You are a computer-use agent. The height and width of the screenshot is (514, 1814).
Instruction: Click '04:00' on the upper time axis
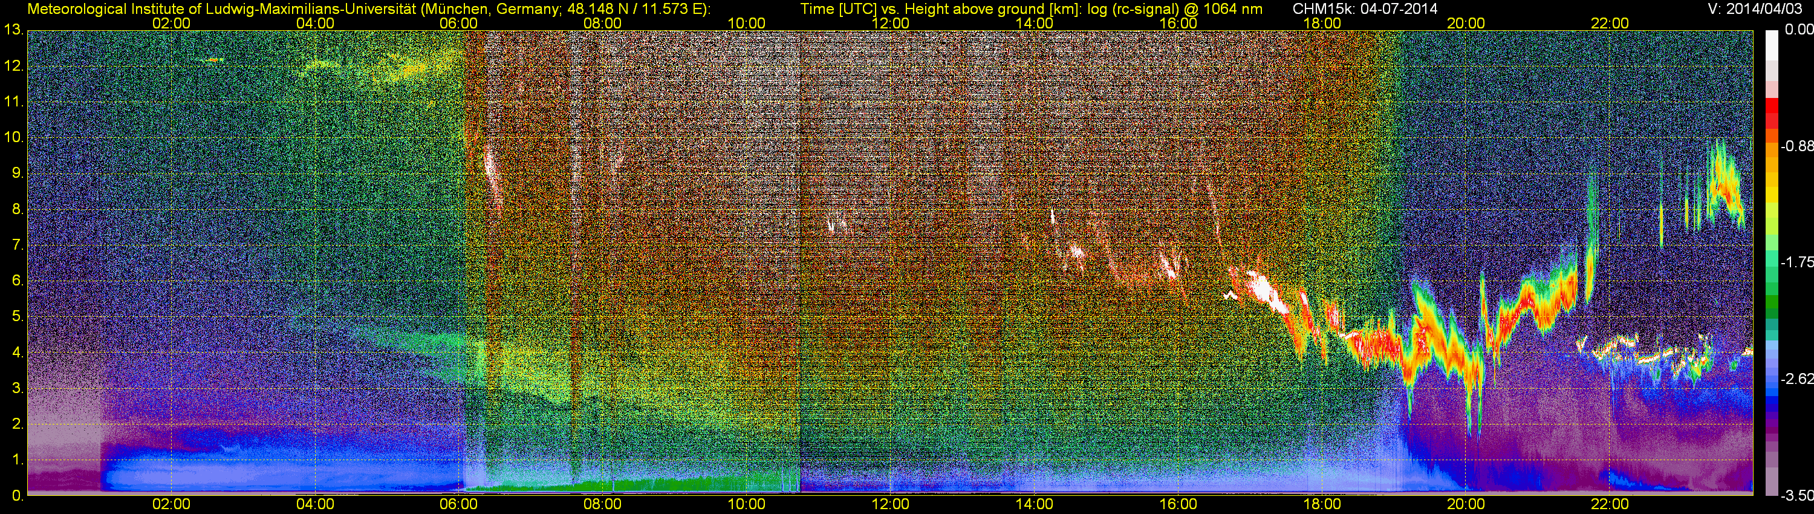click(x=315, y=23)
